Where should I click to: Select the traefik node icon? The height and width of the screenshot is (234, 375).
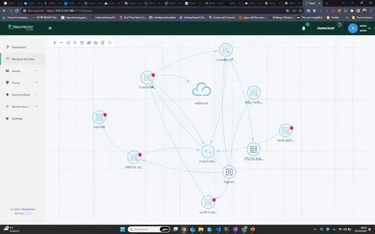(147, 78)
